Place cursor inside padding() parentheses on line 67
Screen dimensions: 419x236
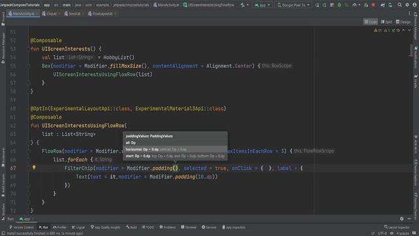click(175, 168)
